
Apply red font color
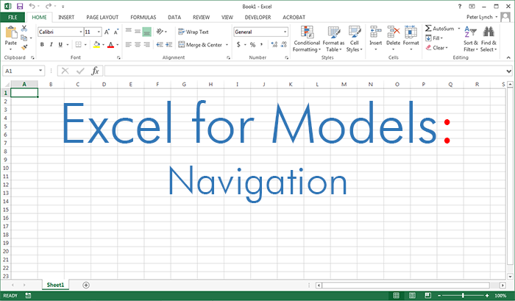(x=110, y=44)
